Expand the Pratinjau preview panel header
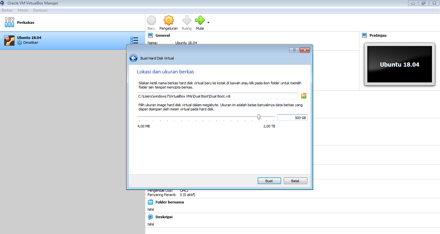This screenshot has height=234, width=440. (365, 35)
